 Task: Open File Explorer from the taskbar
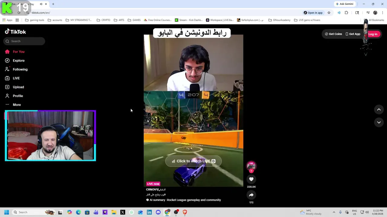[x=114, y=212]
